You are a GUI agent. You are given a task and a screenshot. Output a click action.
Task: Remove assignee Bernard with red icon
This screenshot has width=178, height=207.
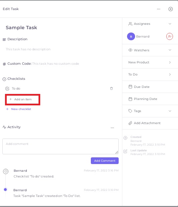[169, 37]
